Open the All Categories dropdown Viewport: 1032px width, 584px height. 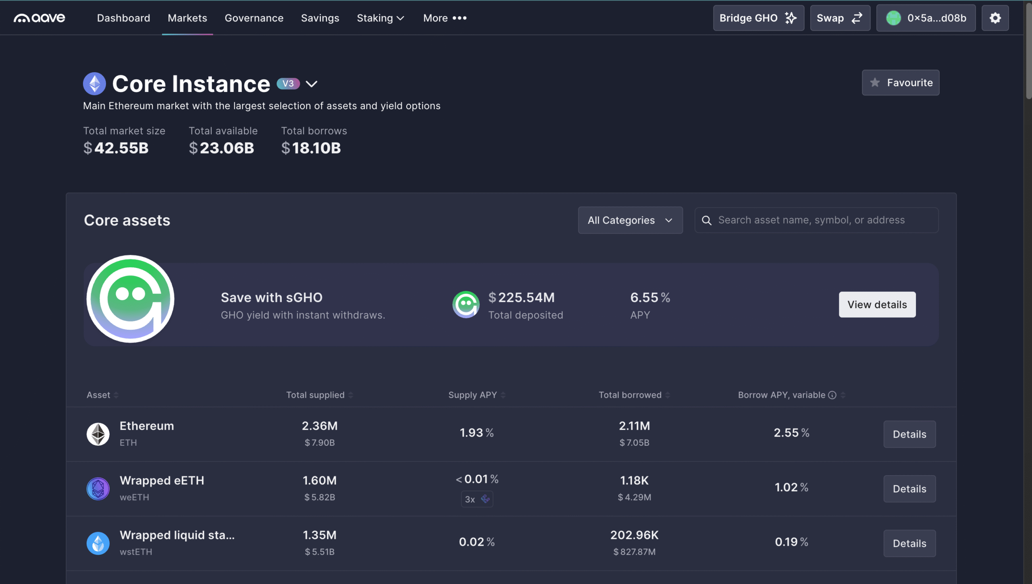[630, 220]
